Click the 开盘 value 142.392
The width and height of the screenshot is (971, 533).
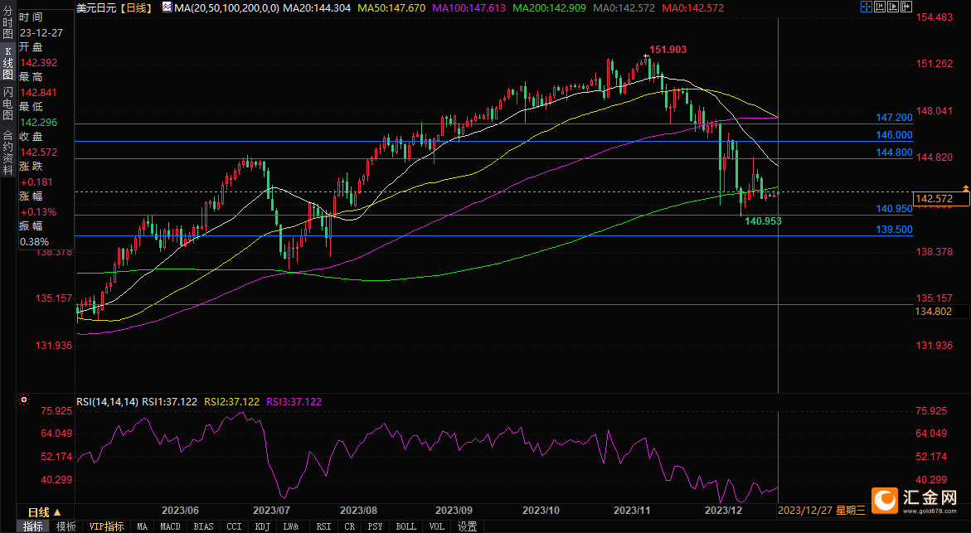point(38,63)
